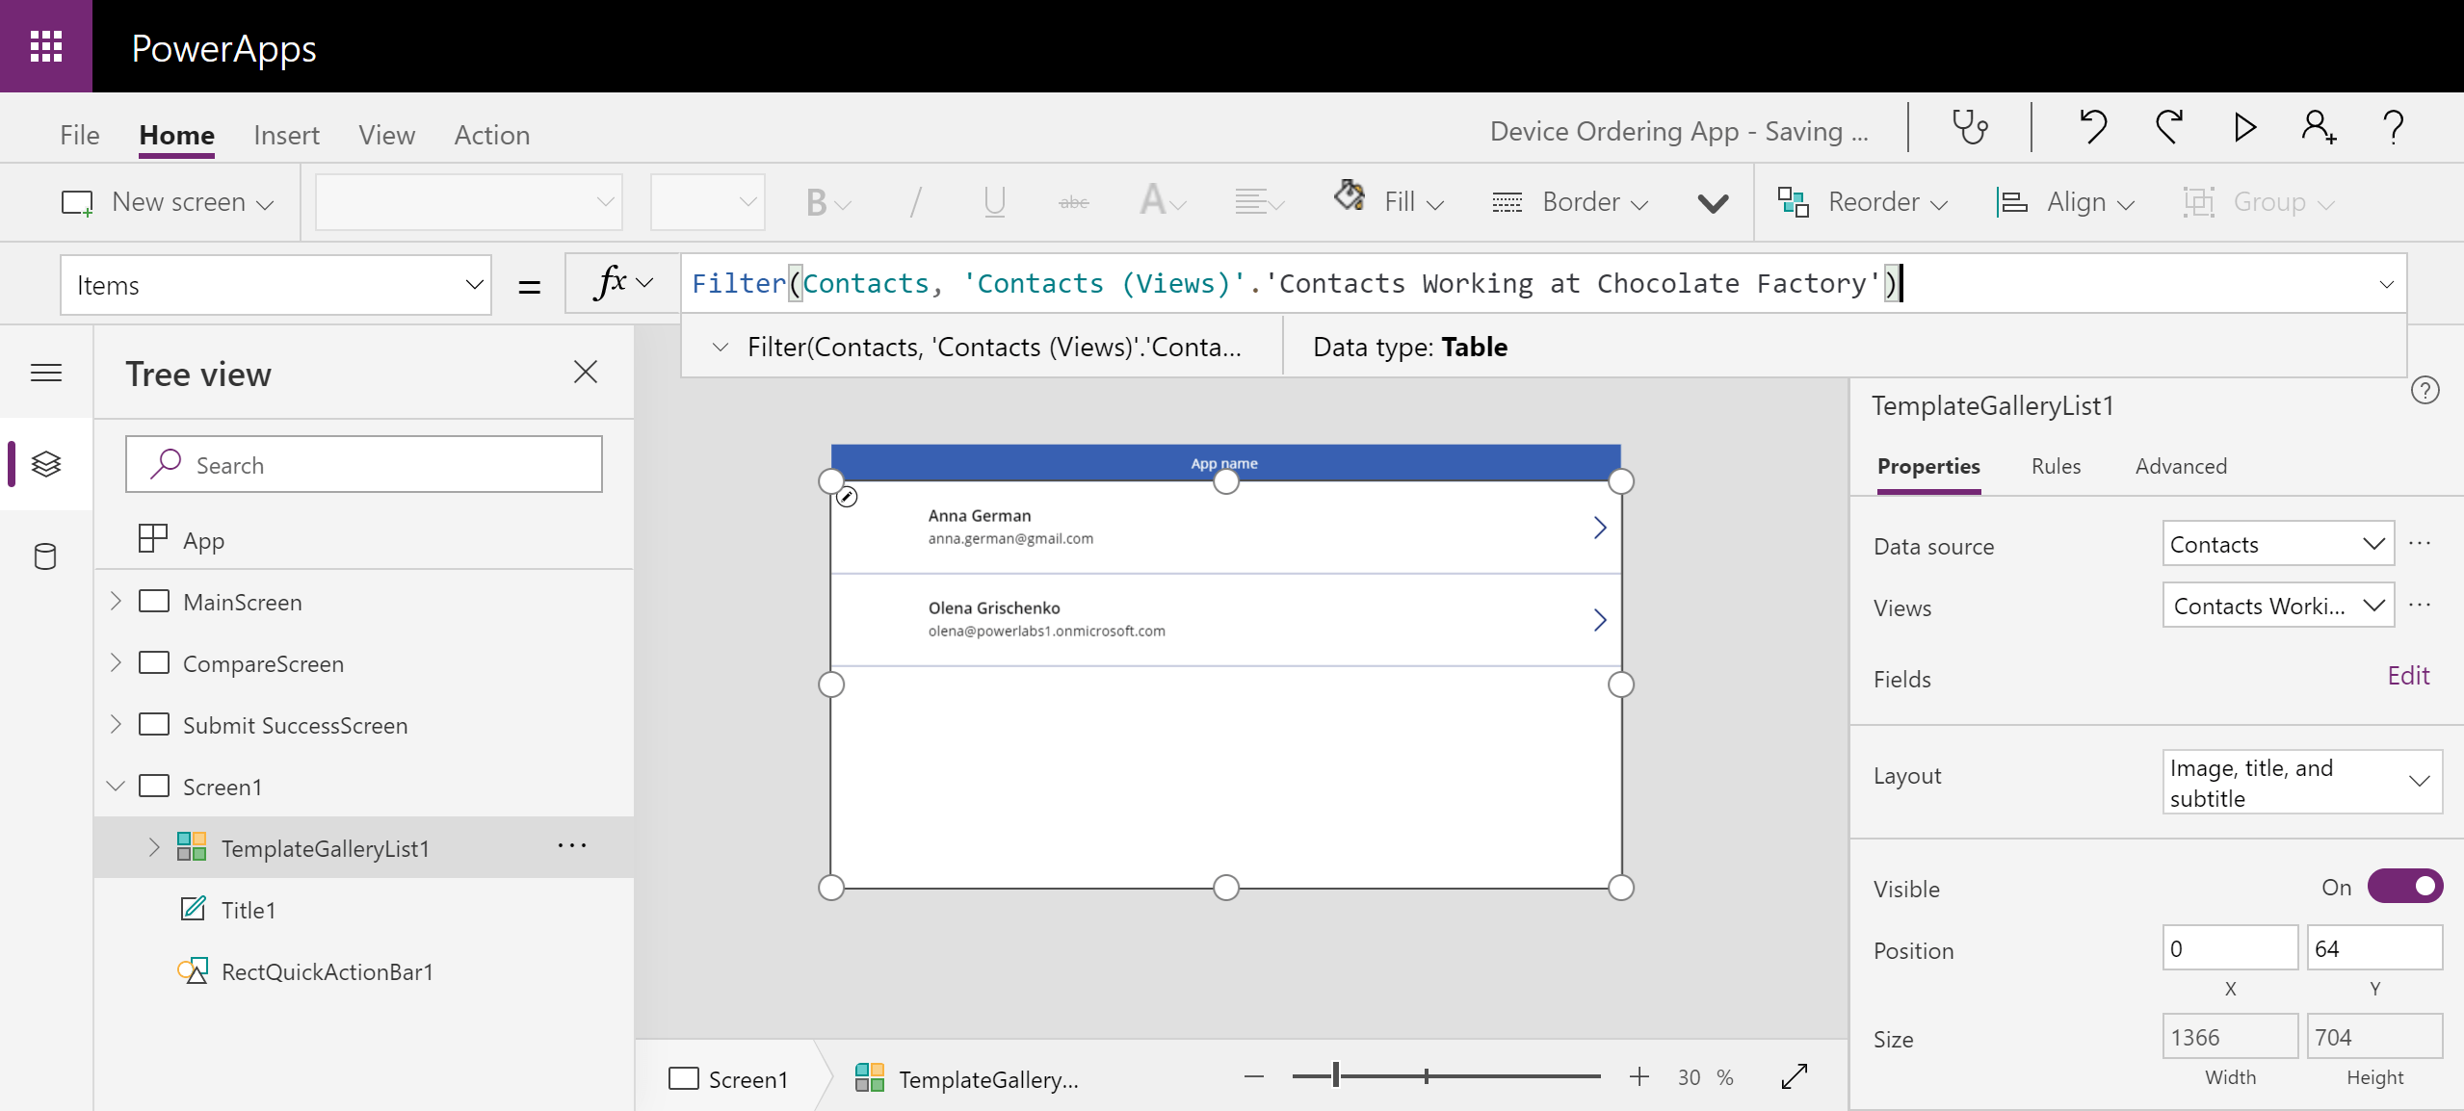Viewport: 2464px width, 1111px height.
Task: Collapse the Screen1 tree node
Action: [116, 787]
